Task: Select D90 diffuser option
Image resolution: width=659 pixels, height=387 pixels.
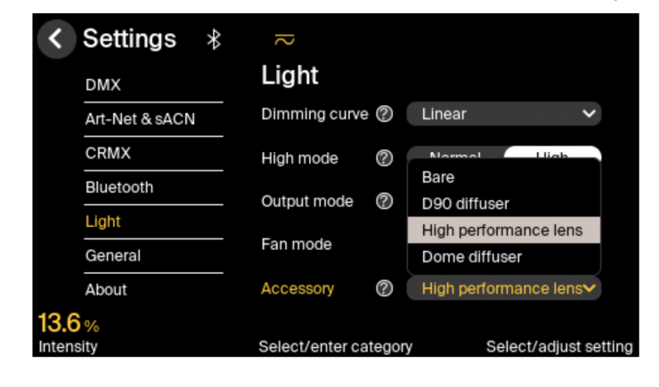Action: (x=466, y=204)
